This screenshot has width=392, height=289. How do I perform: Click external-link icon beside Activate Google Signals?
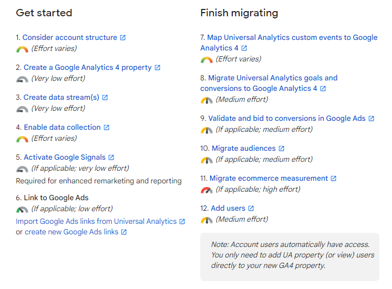(111, 158)
